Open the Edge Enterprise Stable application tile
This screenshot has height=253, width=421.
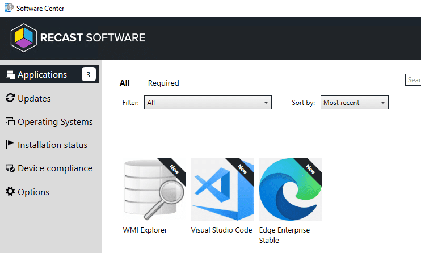click(291, 189)
